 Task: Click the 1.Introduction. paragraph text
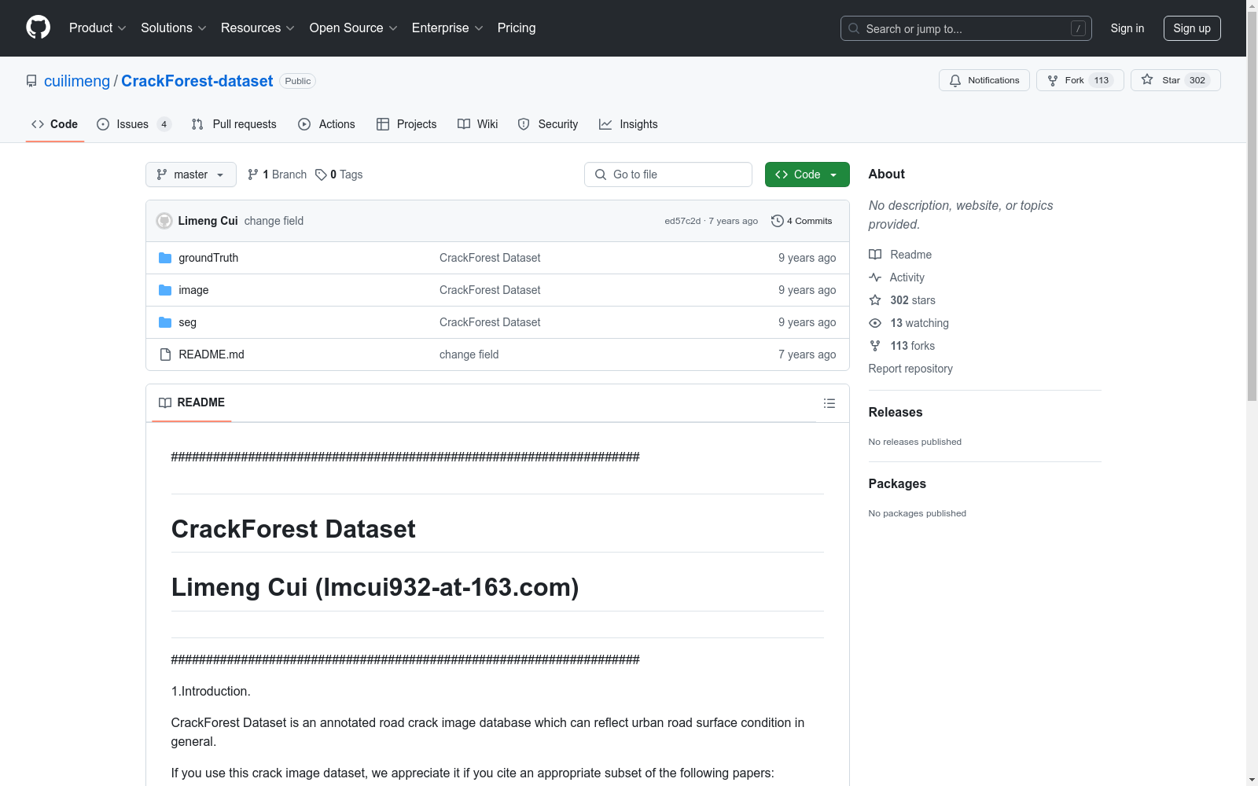[x=211, y=691]
